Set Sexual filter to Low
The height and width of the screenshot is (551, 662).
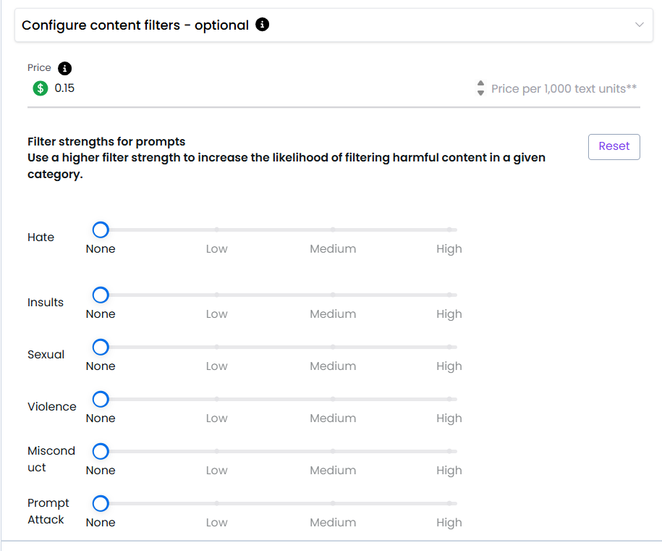coord(216,348)
